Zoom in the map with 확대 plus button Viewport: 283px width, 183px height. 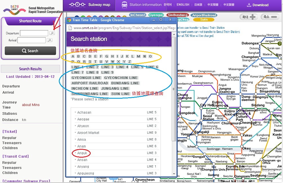point(249,17)
